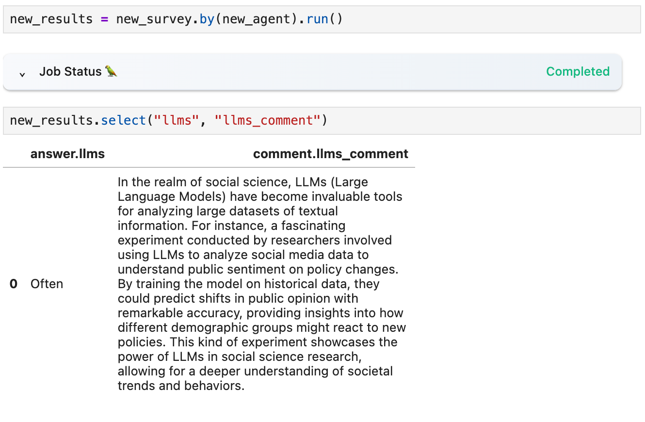Click the code cell with new_survey.by(new_agent).run()
The image size is (645, 422).
point(322,19)
